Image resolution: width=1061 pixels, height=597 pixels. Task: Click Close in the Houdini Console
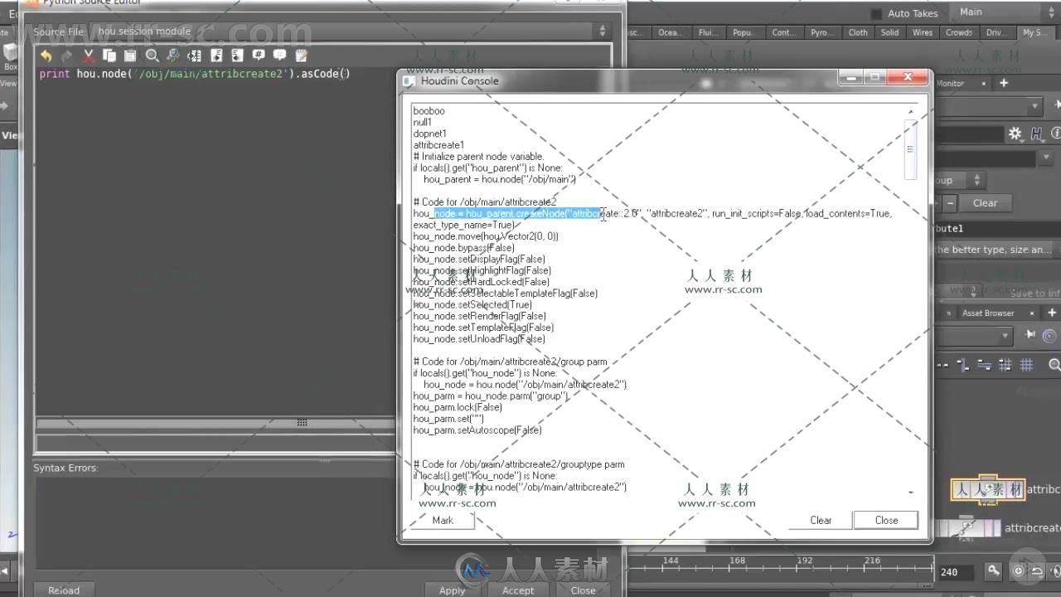click(886, 520)
